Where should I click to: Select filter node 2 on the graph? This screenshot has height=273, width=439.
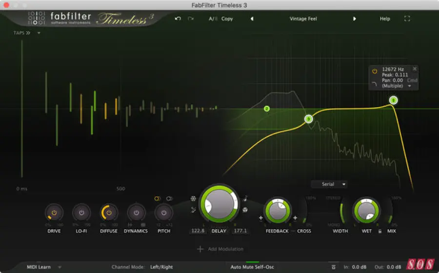tap(267, 109)
